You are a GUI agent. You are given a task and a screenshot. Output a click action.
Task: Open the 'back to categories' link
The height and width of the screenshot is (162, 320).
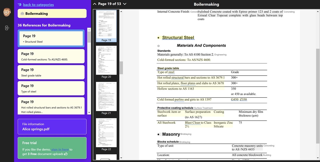(38, 5)
